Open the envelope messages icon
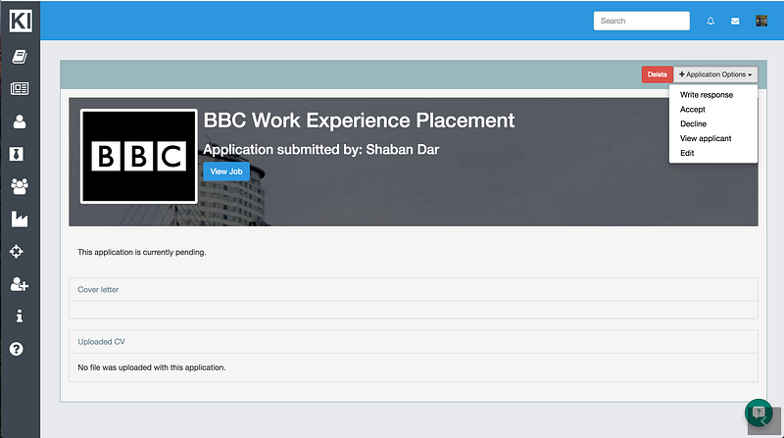This screenshot has height=438, width=784. [735, 21]
